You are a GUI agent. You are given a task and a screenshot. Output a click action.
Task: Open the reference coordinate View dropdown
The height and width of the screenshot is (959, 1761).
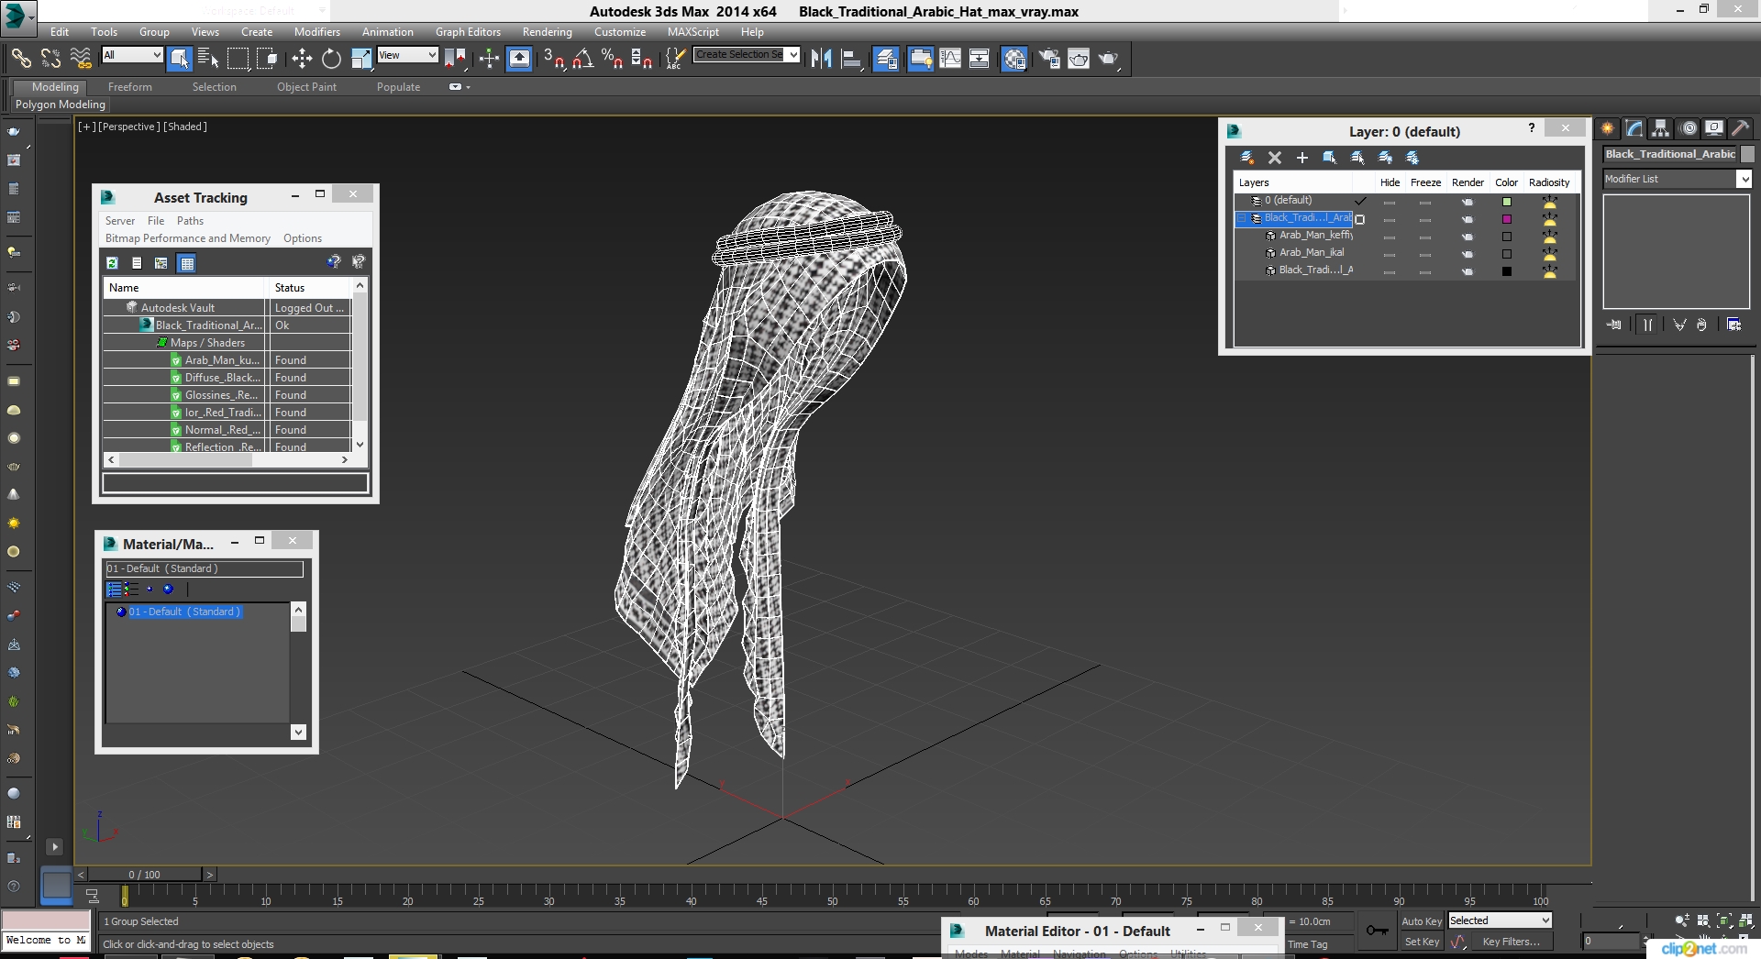(x=407, y=55)
